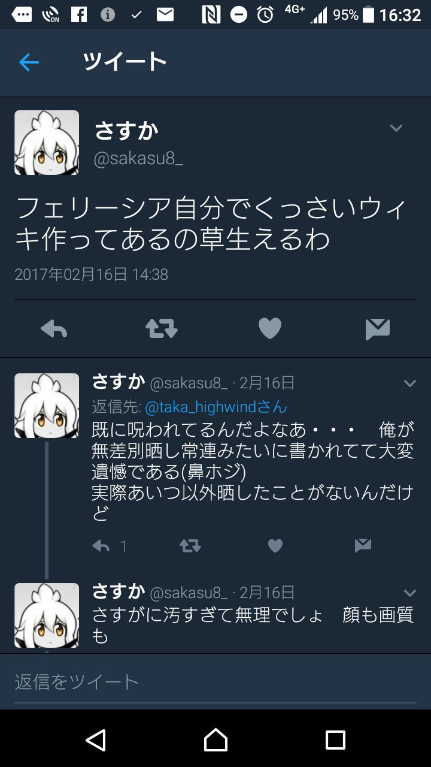Screen dimensions: 431x767
Task: Send the first reply tweet by message
Action: [362, 545]
